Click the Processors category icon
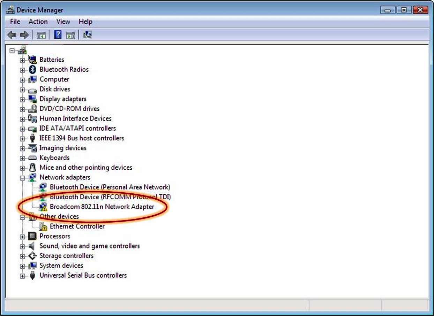The height and width of the screenshot is (316, 434). (32, 236)
